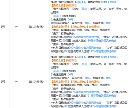Click orange 【鬼枪上膛】技能形态 heading in LV2 row
The height and width of the screenshot is (108, 129).
coord(64,60)
